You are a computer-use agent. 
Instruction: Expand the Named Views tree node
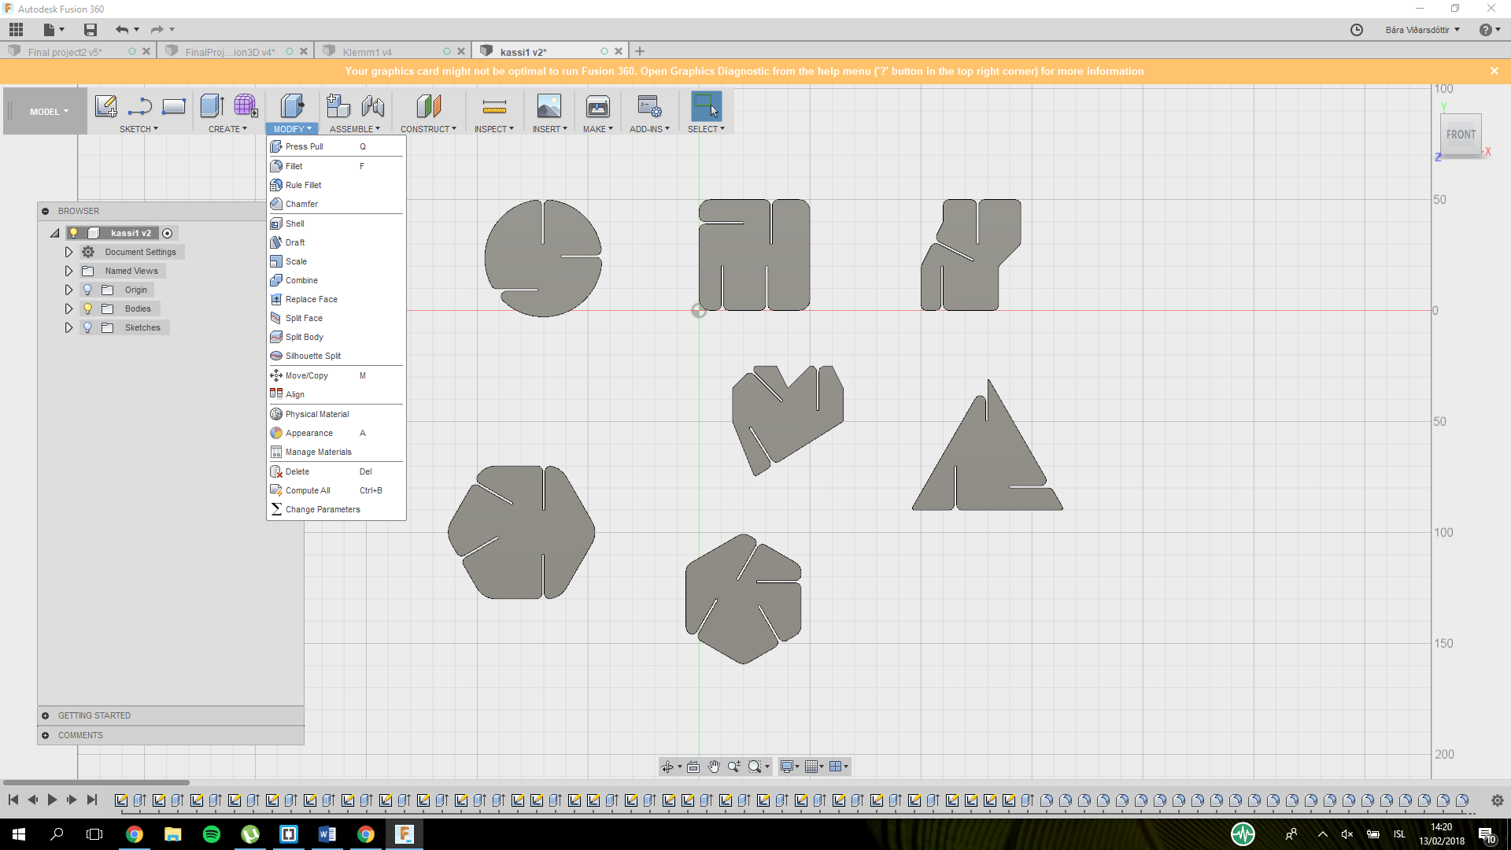[68, 271]
